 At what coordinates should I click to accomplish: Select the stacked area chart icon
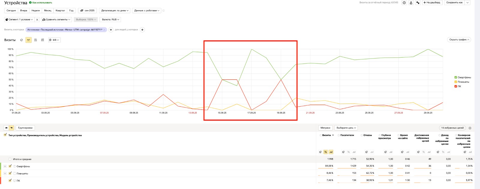[35, 40]
